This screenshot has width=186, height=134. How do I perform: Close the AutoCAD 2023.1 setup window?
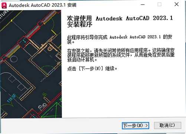pyautogui.click(x=176, y=4)
